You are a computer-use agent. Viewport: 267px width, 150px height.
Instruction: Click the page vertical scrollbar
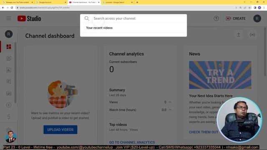pos(265,52)
